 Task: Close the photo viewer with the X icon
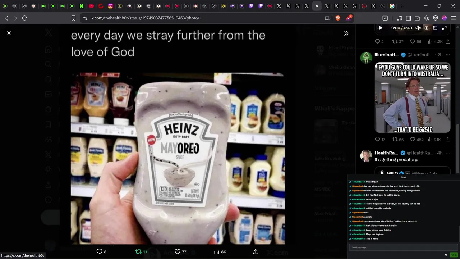(x=9, y=33)
